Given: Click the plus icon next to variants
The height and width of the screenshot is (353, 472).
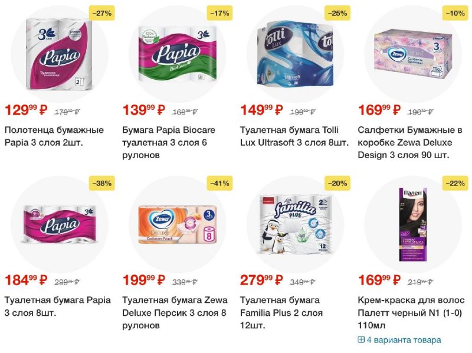Looking at the screenshot, I should pos(361,340).
